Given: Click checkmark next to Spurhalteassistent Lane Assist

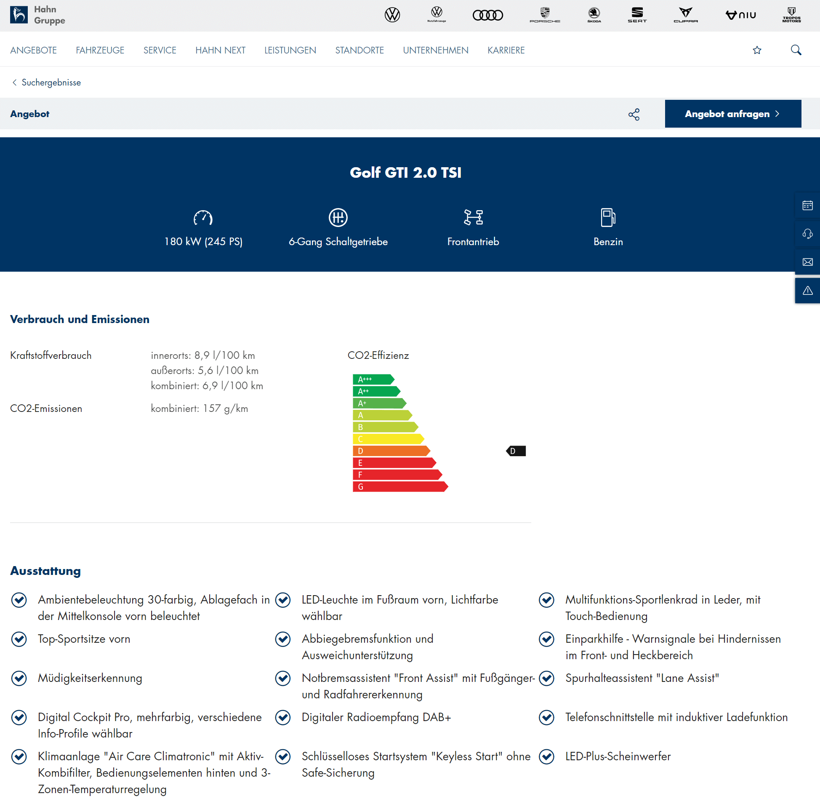Looking at the screenshot, I should pyautogui.click(x=546, y=679).
